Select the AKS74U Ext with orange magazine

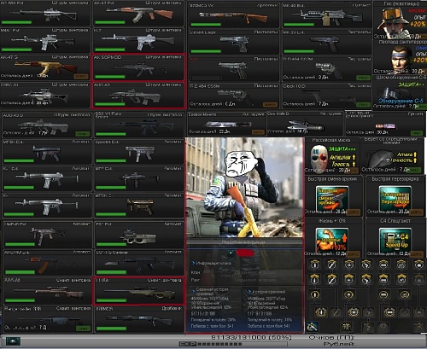coord(47,263)
